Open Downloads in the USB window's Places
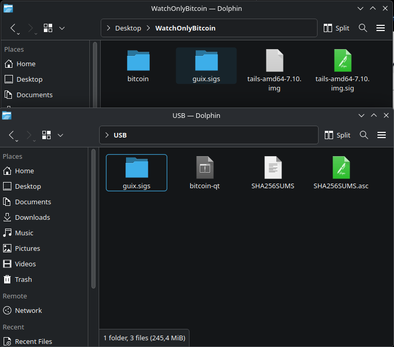The image size is (394, 347). click(44, 218)
